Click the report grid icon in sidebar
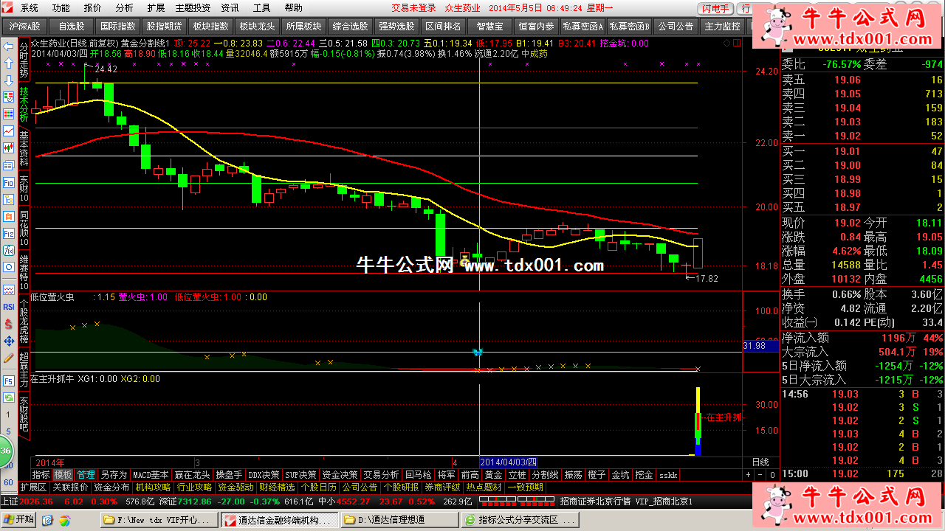The image size is (945, 531). (8, 97)
